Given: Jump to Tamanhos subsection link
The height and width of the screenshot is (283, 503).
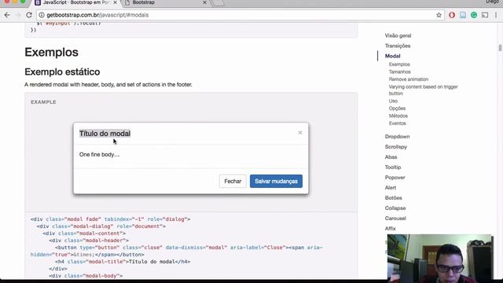Looking at the screenshot, I should point(399,72).
